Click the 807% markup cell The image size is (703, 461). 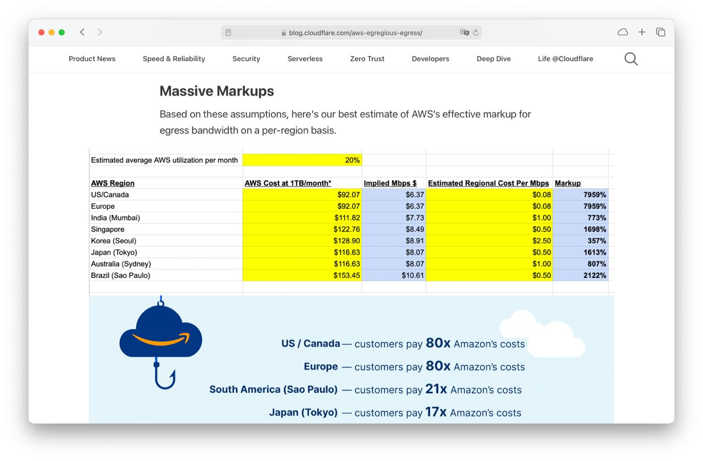(x=581, y=264)
